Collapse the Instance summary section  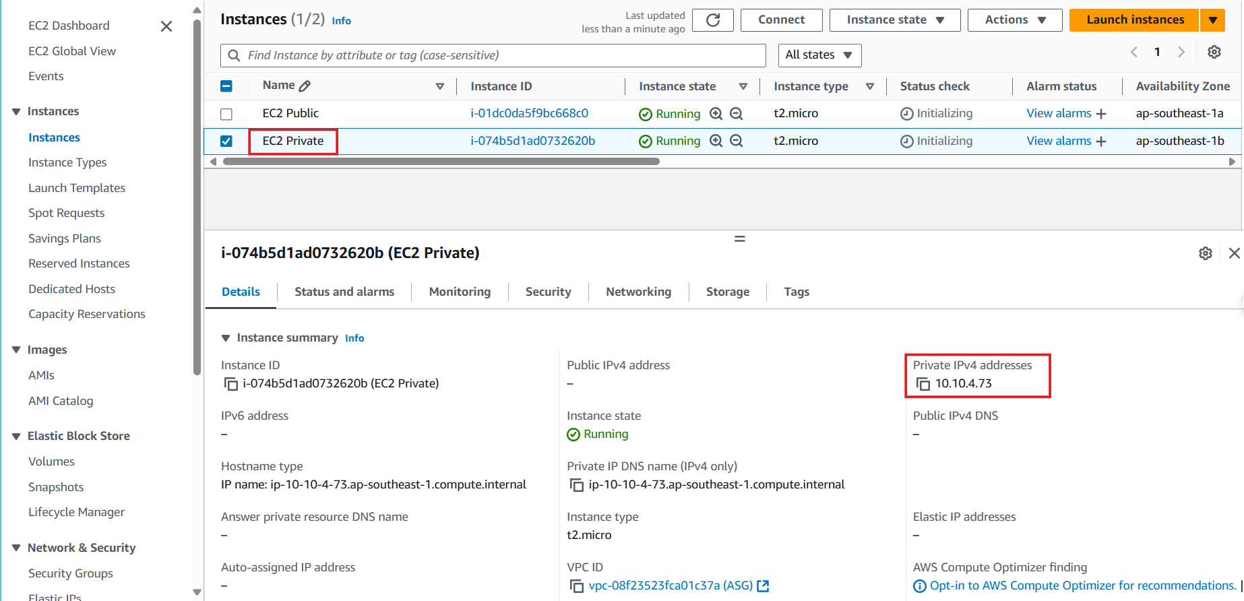[x=226, y=338]
